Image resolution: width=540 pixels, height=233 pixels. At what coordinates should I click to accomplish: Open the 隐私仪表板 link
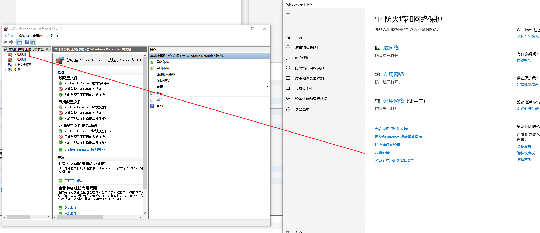526,153
